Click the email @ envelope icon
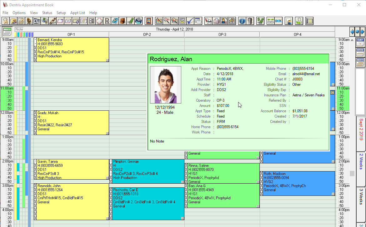This screenshot has height=227, width=366. 83,21
